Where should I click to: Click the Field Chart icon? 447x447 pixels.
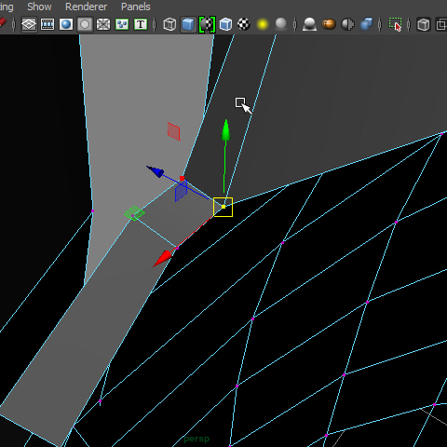point(103,24)
